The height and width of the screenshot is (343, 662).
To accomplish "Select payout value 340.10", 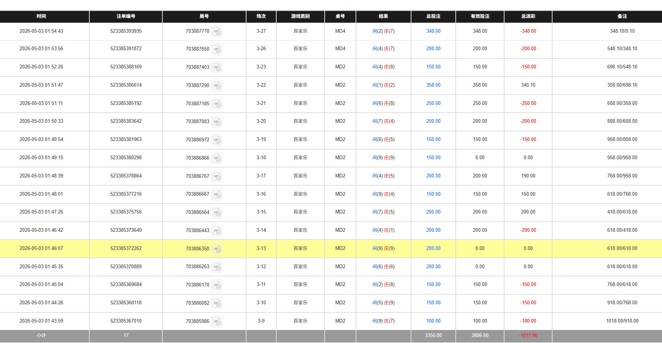I will point(528,85).
